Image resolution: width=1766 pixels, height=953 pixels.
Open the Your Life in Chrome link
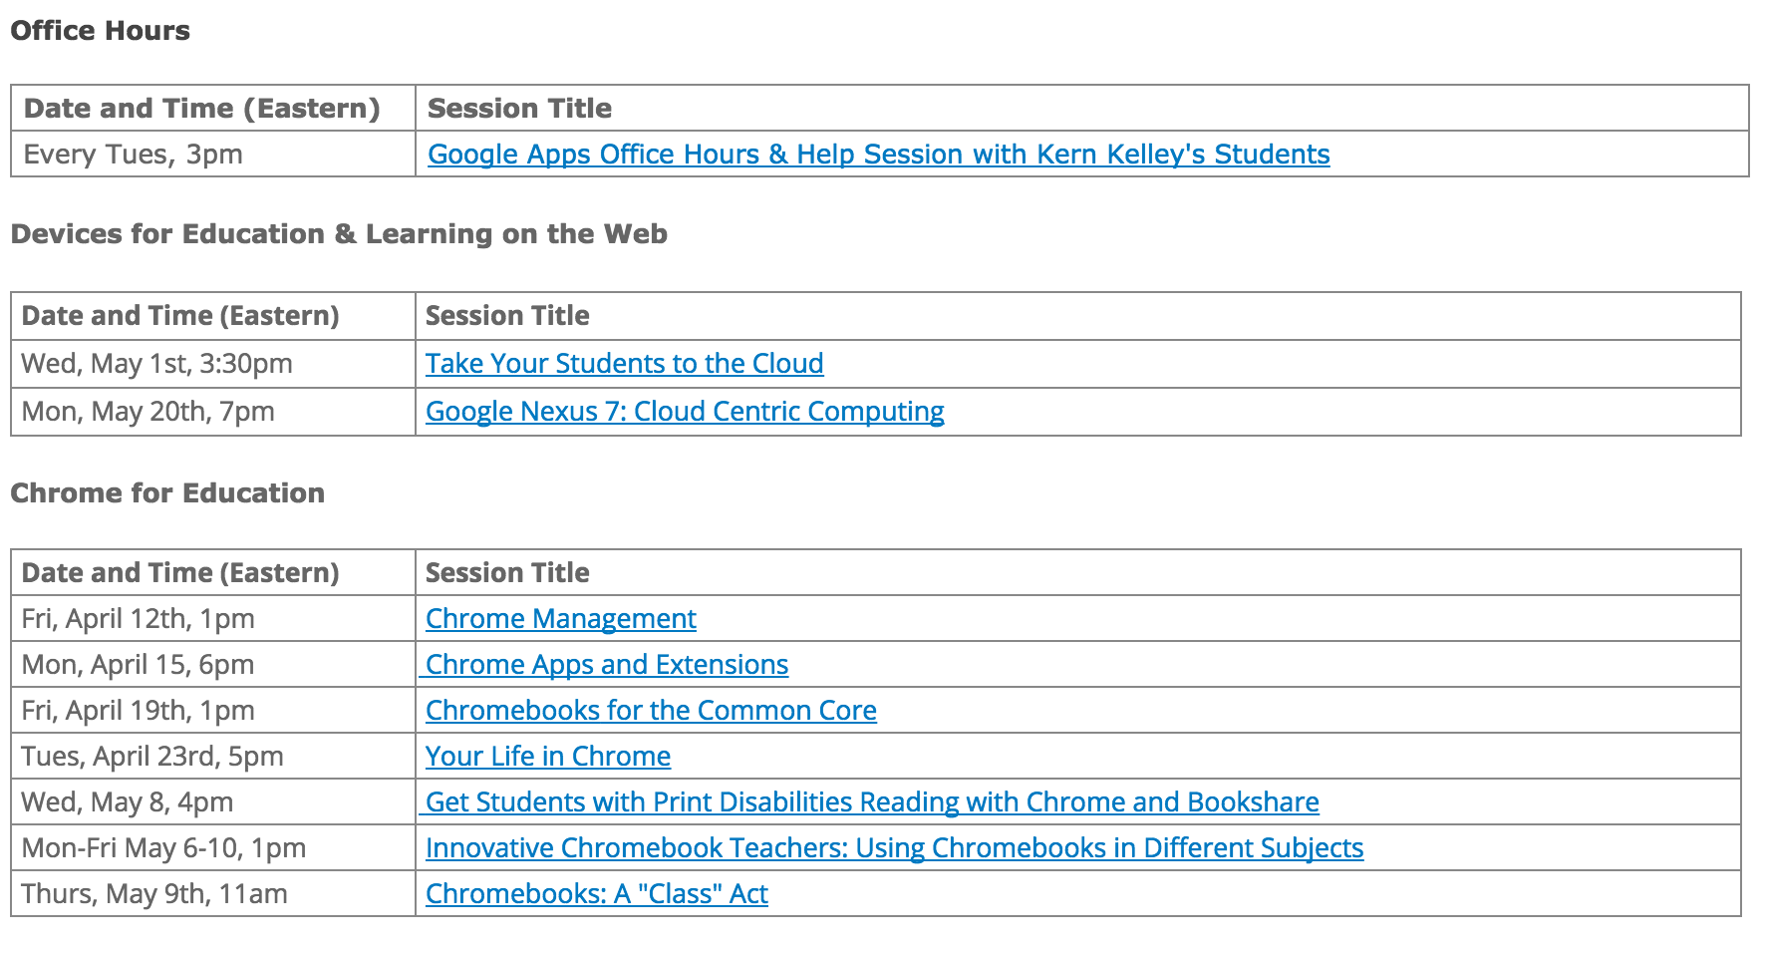point(548,757)
